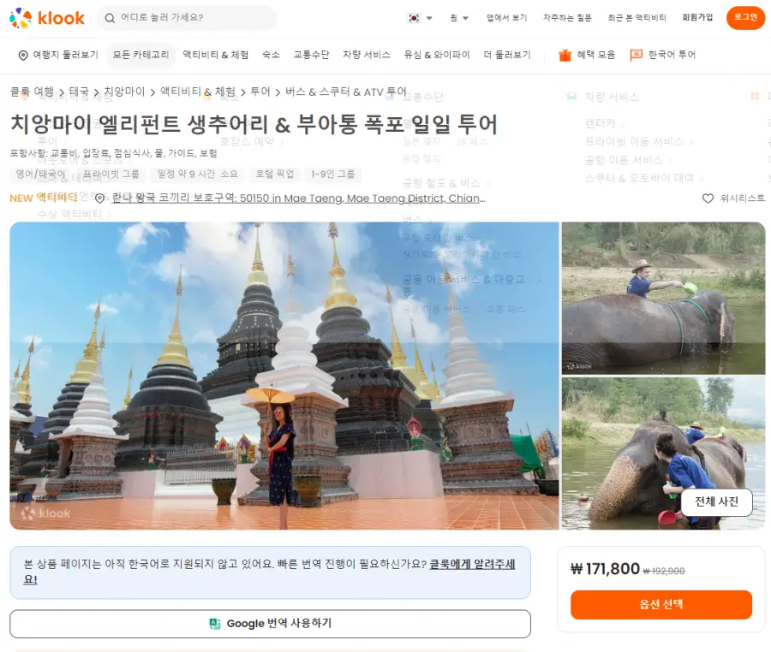Click '클룩에게 알려주세요!' link
The height and width of the screenshot is (652, 771).
tap(472, 564)
